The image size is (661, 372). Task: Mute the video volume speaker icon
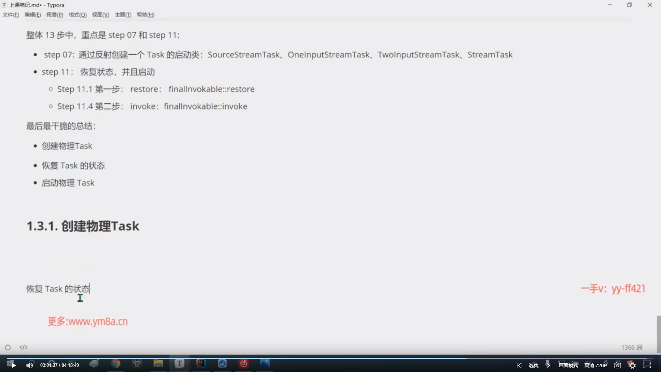tap(30, 365)
